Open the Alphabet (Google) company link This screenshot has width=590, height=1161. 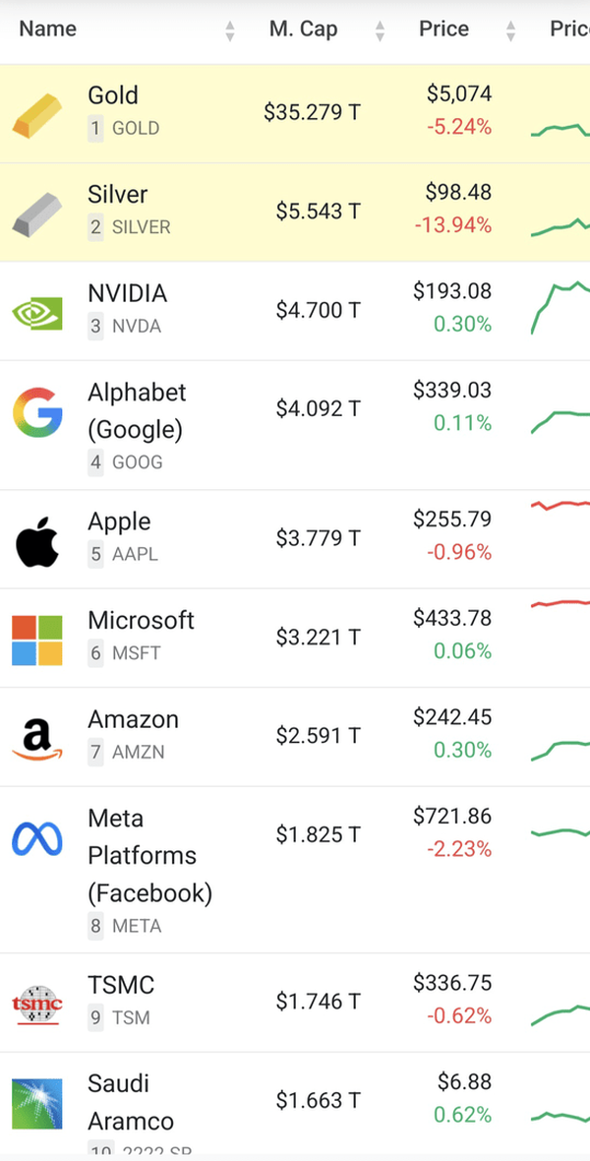[137, 410]
